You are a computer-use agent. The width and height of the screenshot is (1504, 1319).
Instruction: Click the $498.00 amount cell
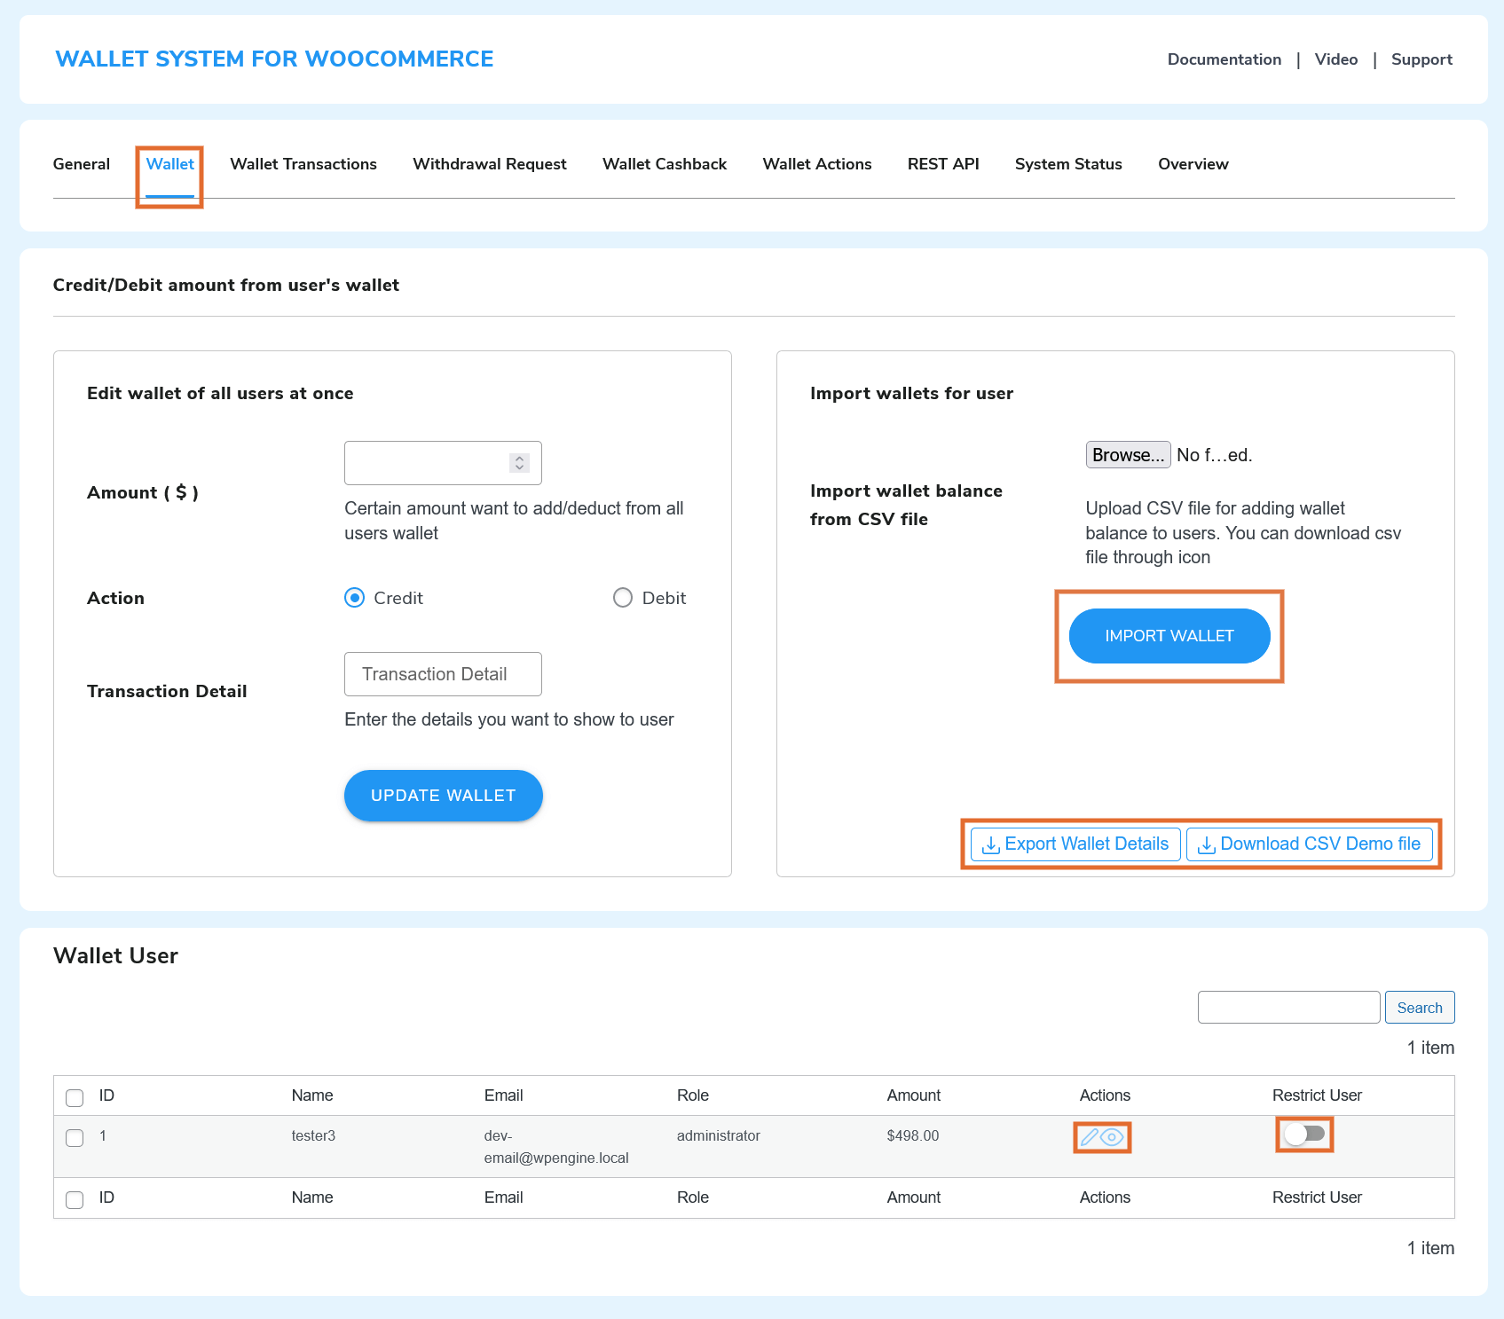click(912, 1135)
